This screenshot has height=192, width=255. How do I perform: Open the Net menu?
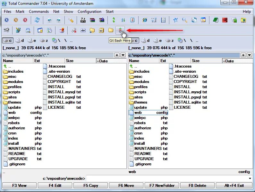pos(56,12)
